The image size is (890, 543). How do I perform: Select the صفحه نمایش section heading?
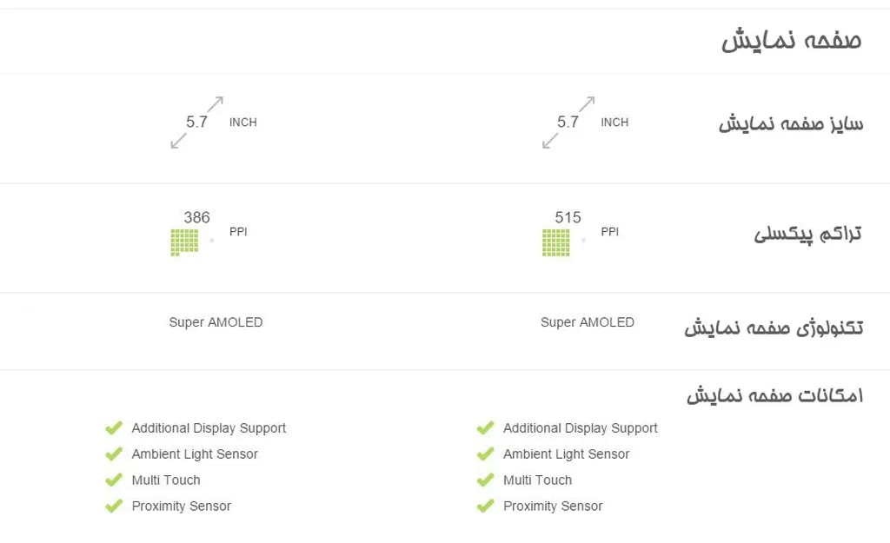pos(791,41)
